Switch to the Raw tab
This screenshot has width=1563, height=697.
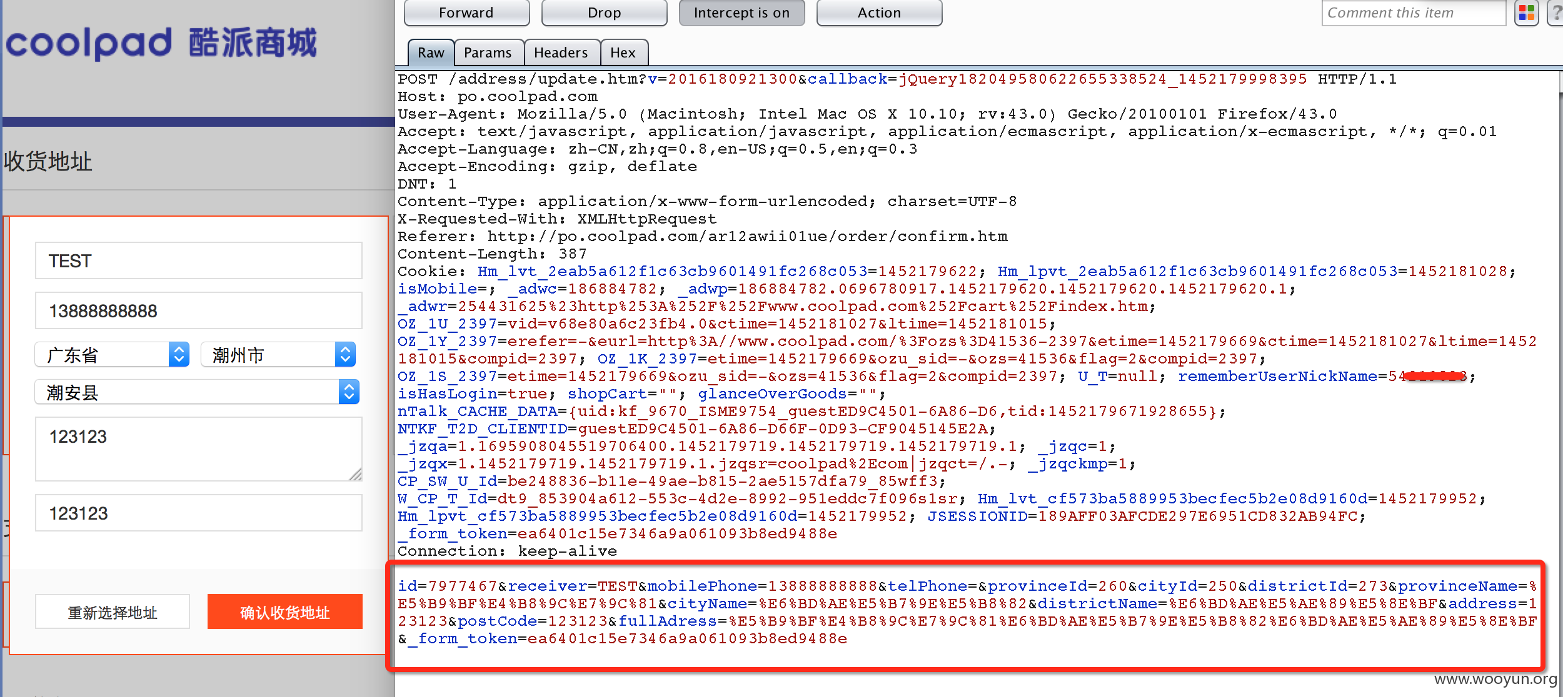[x=431, y=52]
